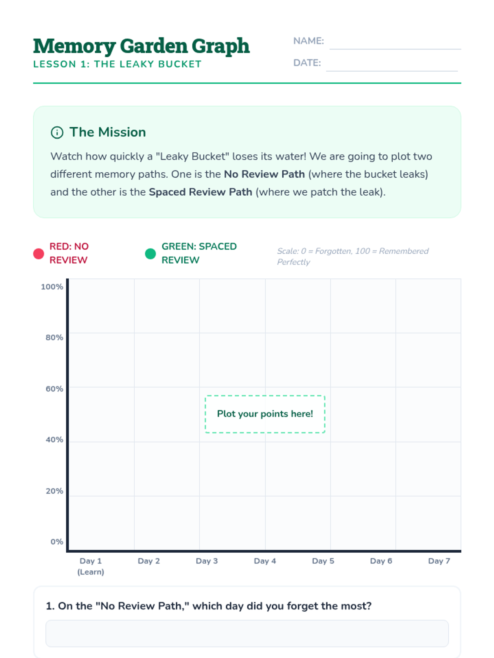Click the question 1 answer box
Viewport: 494px width, 658px height.
click(247, 633)
